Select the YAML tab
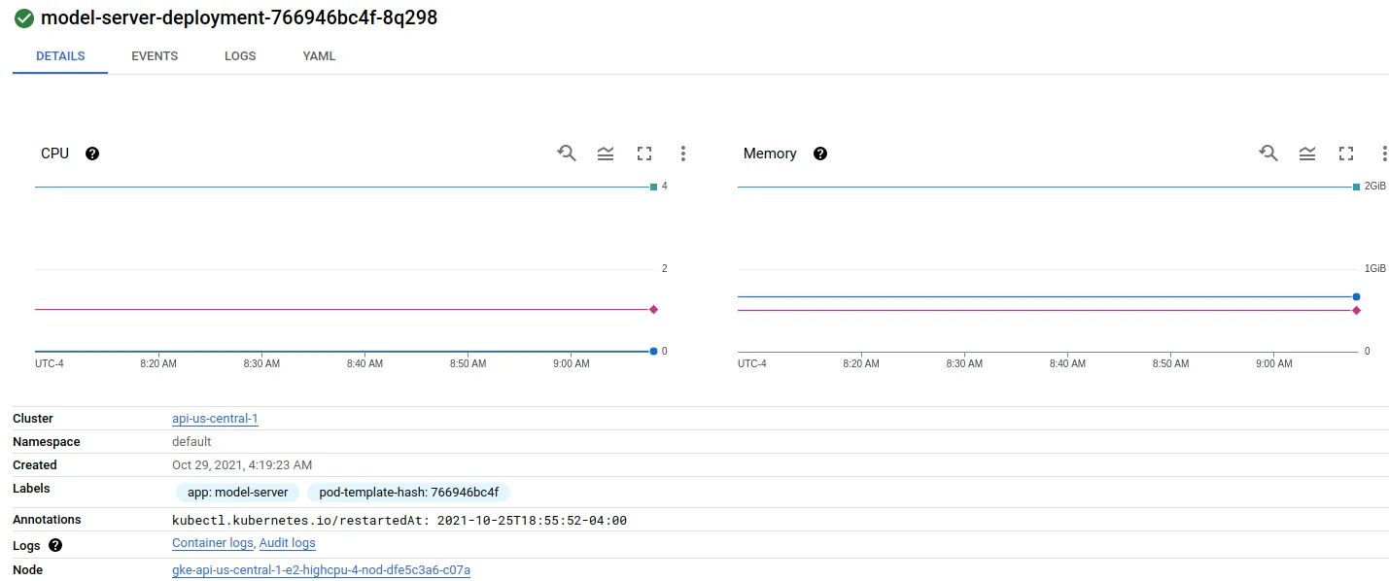This screenshot has width=1389, height=581. 319,56
